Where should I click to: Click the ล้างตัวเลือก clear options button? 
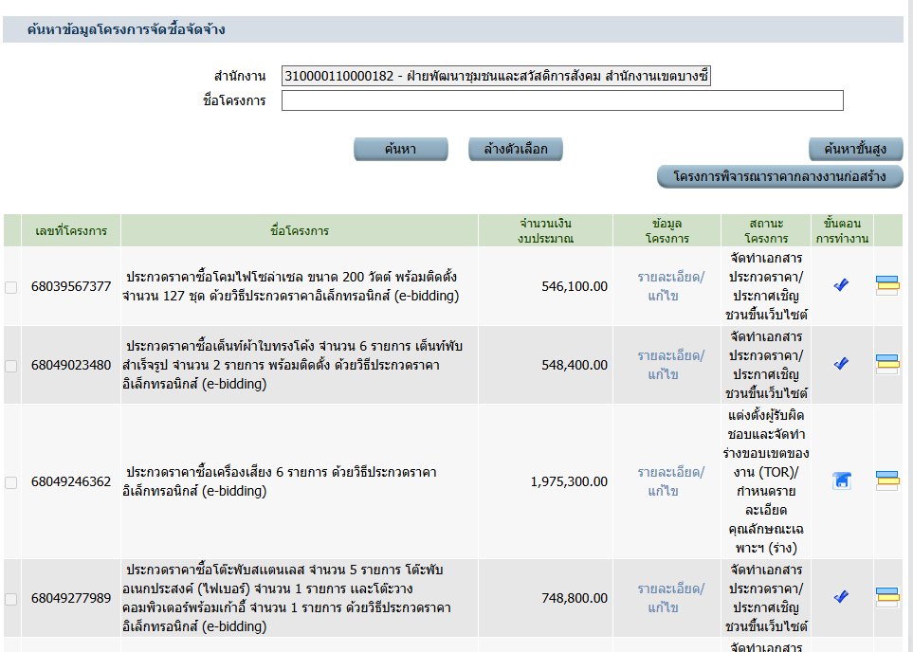516,149
